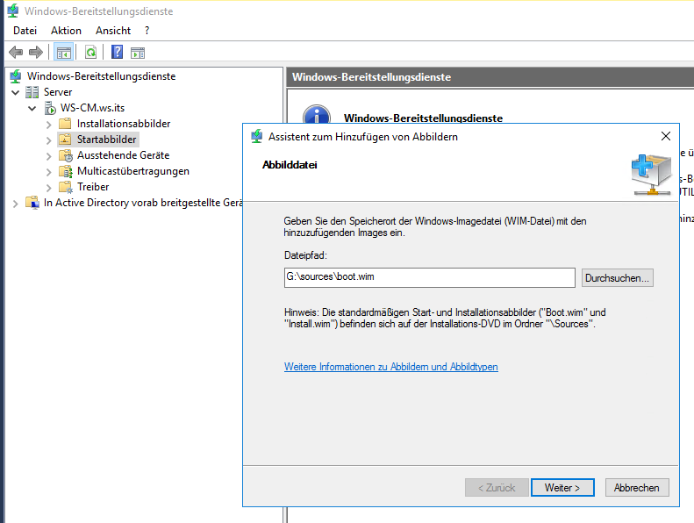Toggle the action pane toolbar icon
This screenshot has width=694, height=523.
coord(138,53)
